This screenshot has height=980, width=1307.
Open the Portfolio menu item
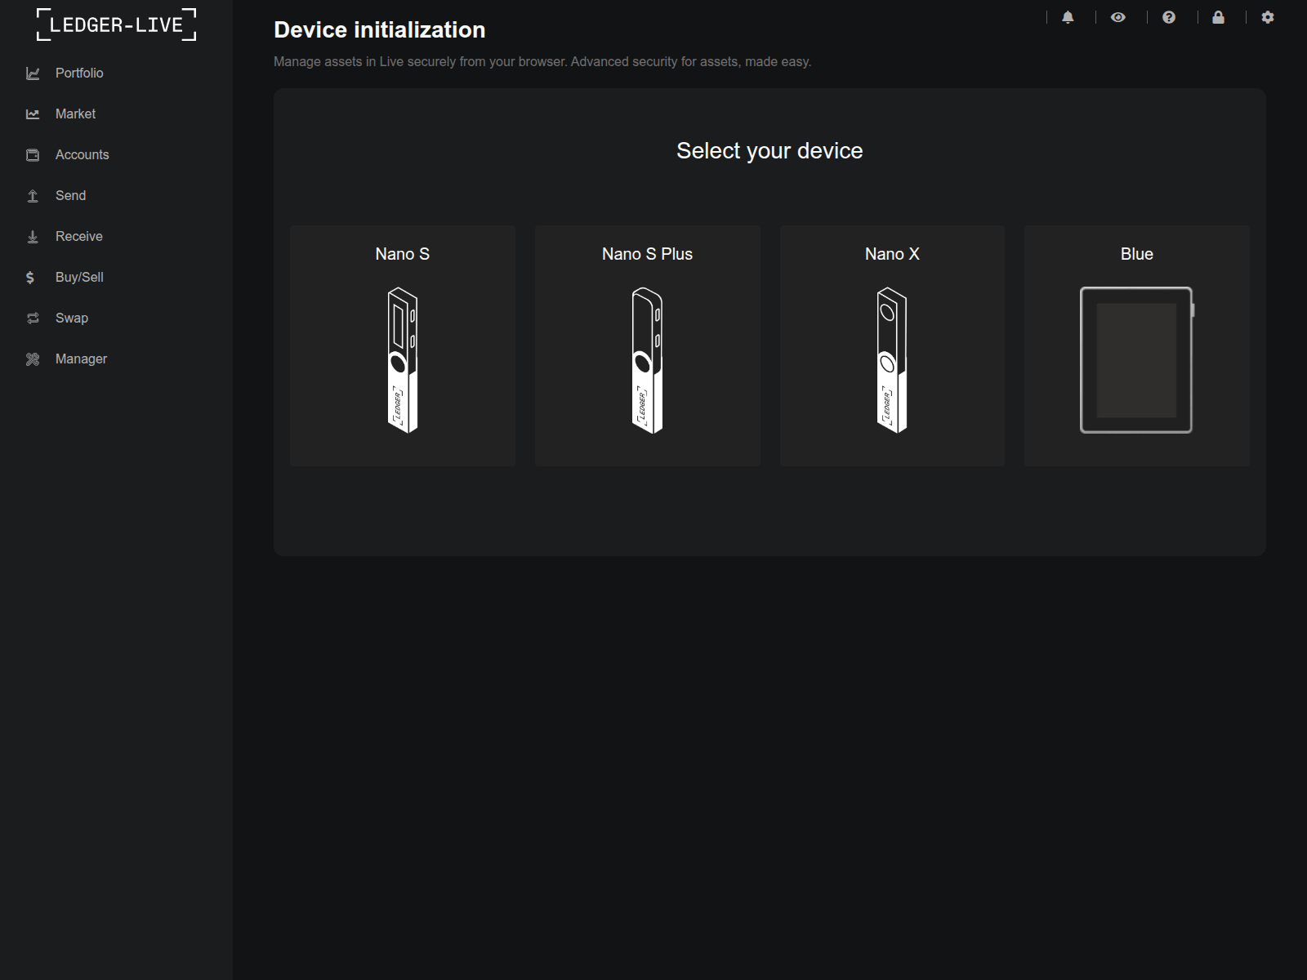79,73
